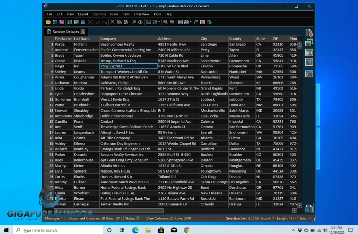Click the bottom-right document panel icon
The image size is (358, 234).
point(309,208)
